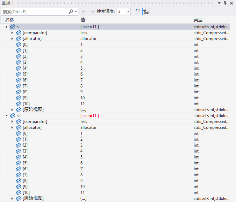Select {...} value of s2 [原始视图]
Screen dimensions: 236x202
click(83, 199)
